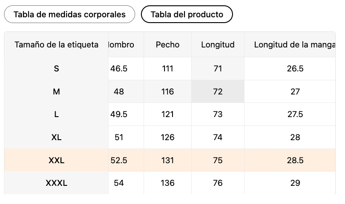Click the Tamaño de la etiqueta header
The width and height of the screenshot is (345, 204).
[x=56, y=45]
